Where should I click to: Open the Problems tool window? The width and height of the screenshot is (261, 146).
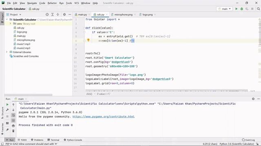click(x=37, y=140)
